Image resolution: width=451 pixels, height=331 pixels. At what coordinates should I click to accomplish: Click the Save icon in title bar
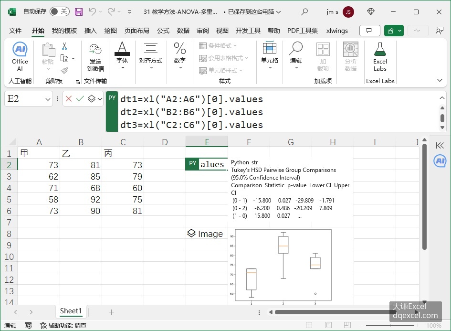pyautogui.click(x=79, y=12)
